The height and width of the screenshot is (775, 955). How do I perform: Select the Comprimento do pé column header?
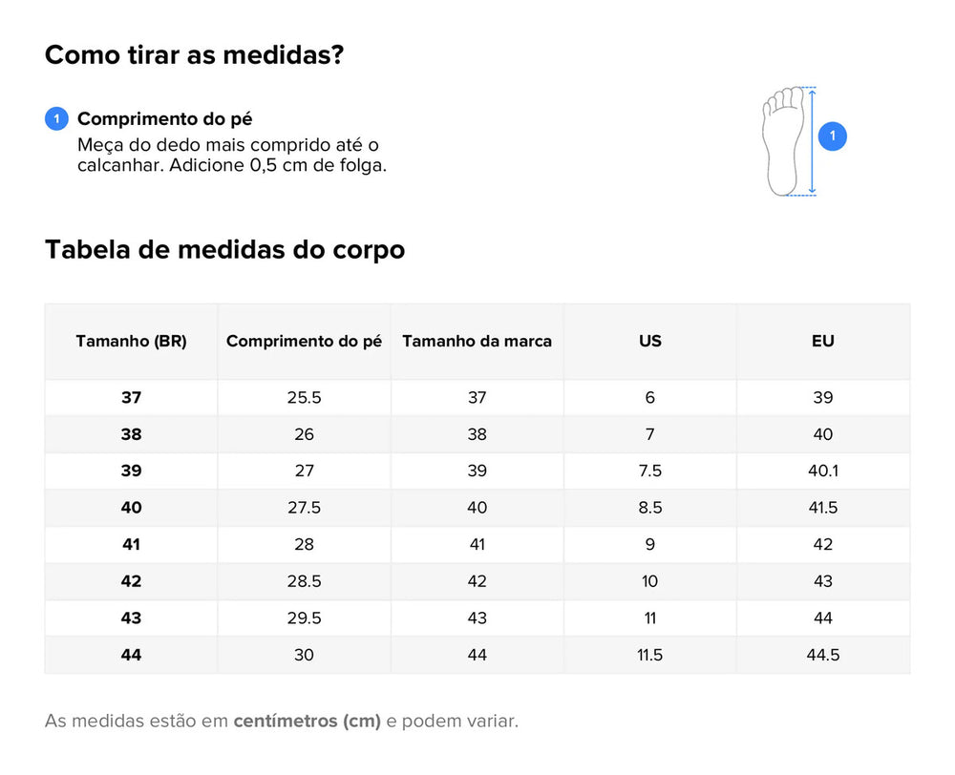pyautogui.click(x=304, y=341)
